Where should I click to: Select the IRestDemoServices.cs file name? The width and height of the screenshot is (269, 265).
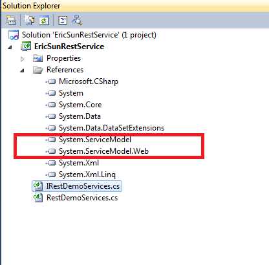point(83,186)
